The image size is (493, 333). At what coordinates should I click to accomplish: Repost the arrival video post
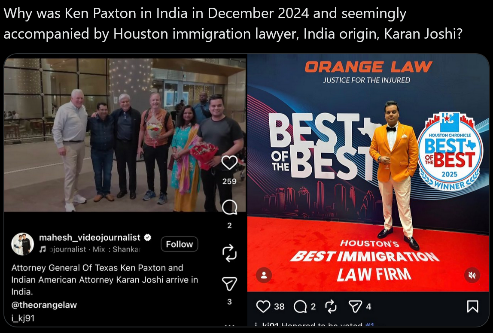point(229,253)
